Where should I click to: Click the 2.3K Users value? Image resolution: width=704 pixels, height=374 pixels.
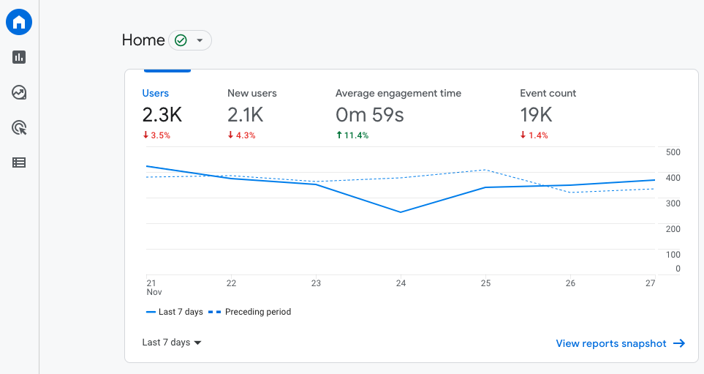click(x=162, y=115)
